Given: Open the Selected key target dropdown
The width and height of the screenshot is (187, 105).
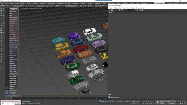Looking at the screenshot, I should [x=171, y=101].
